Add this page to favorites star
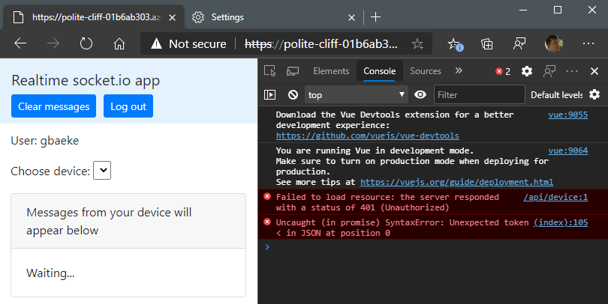 pyautogui.click(x=417, y=43)
